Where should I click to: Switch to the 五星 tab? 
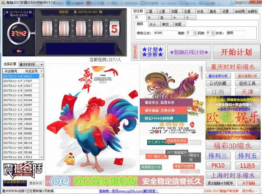pyautogui.click(x=189, y=11)
